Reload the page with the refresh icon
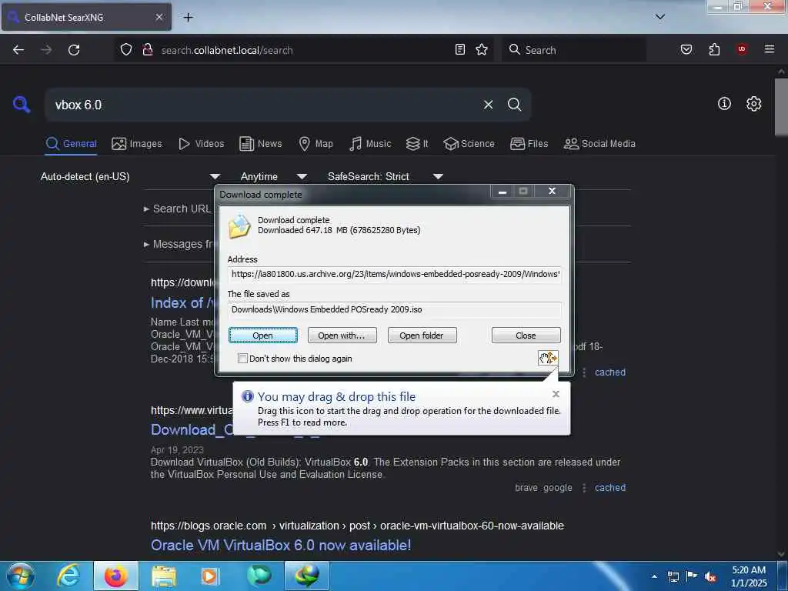 [74, 50]
